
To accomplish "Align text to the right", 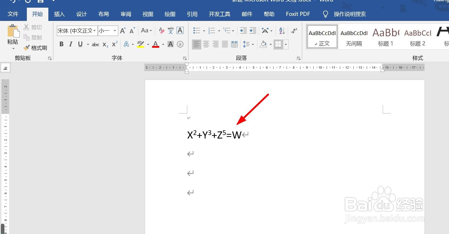I will coord(216,44).
